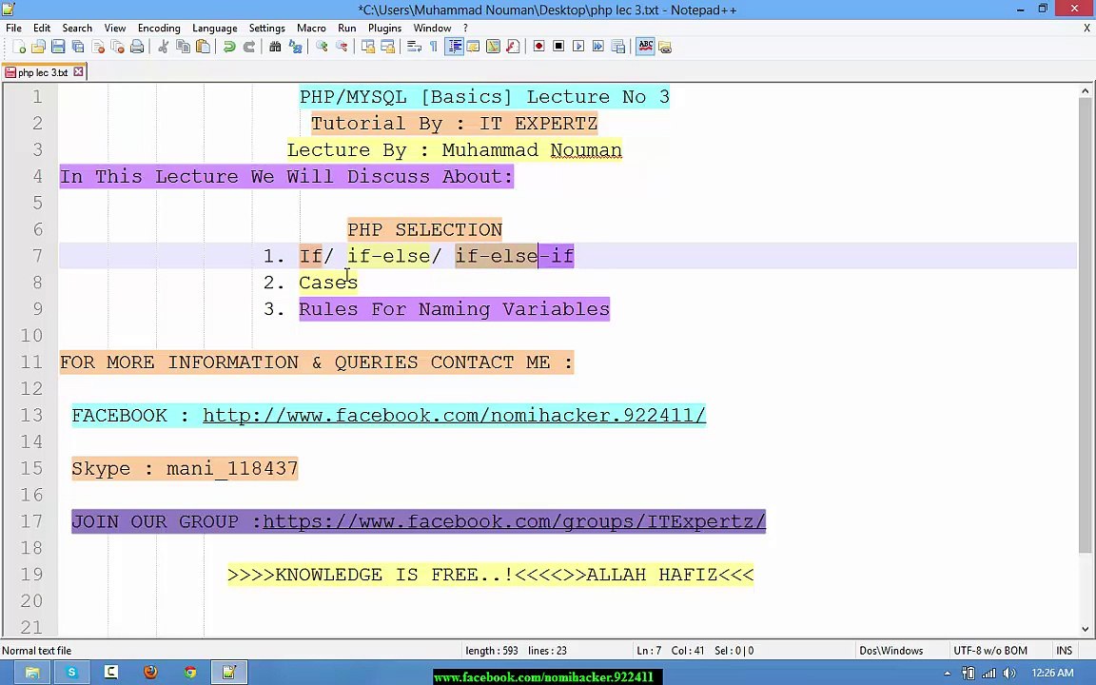The height and width of the screenshot is (685, 1096).
Task: Open the Edit menu
Action: [x=42, y=28]
